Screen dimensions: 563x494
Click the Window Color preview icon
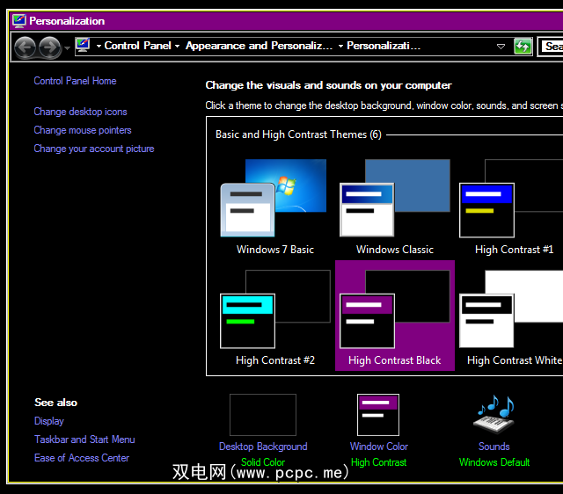[x=378, y=415]
